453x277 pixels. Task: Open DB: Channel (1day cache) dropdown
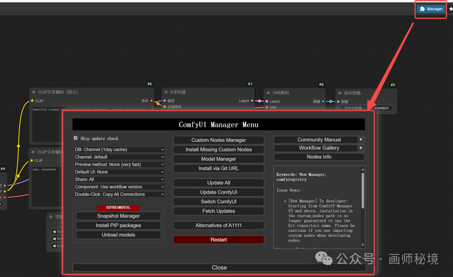pyautogui.click(x=119, y=149)
